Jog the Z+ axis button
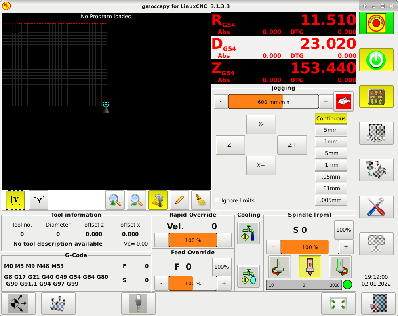Screen dimensions: 398x316 (292, 145)
